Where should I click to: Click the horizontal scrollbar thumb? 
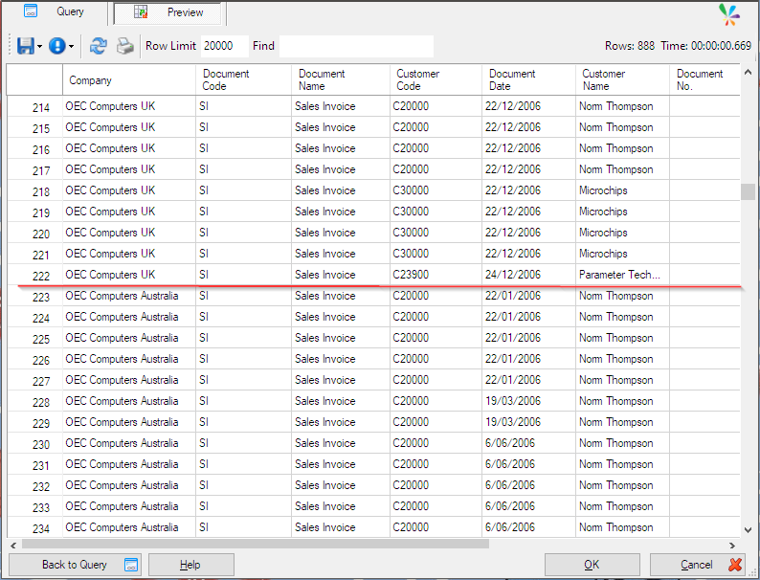pos(256,545)
